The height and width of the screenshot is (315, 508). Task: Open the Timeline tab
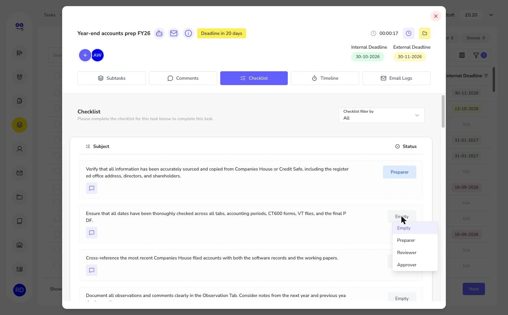325,78
